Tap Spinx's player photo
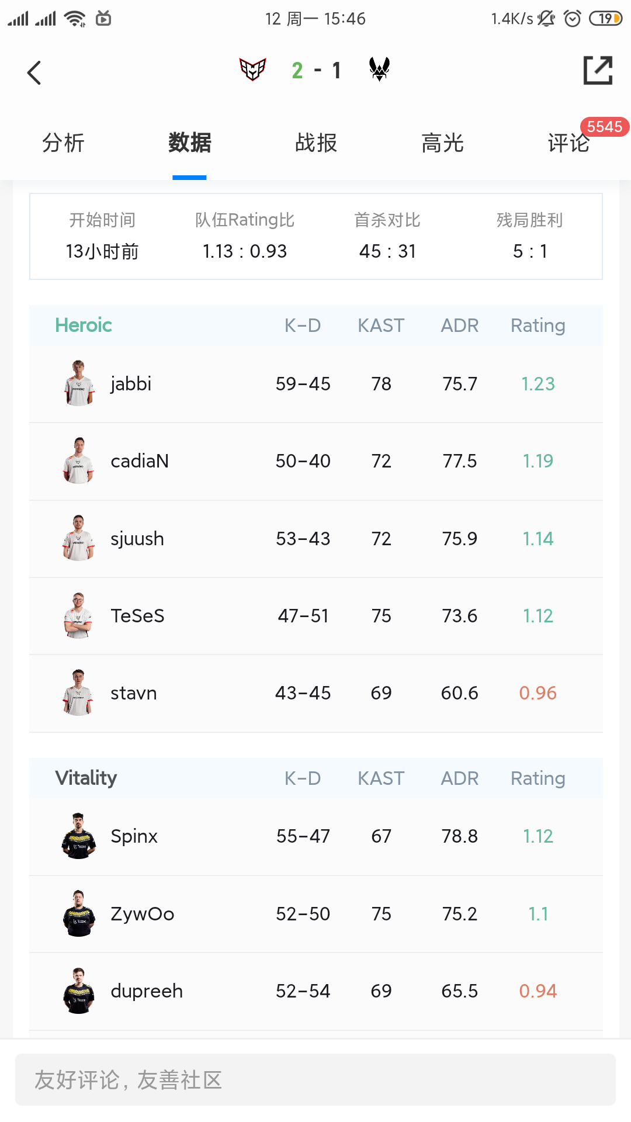This screenshot has height=1122, width=631. [x=79, y=836]
